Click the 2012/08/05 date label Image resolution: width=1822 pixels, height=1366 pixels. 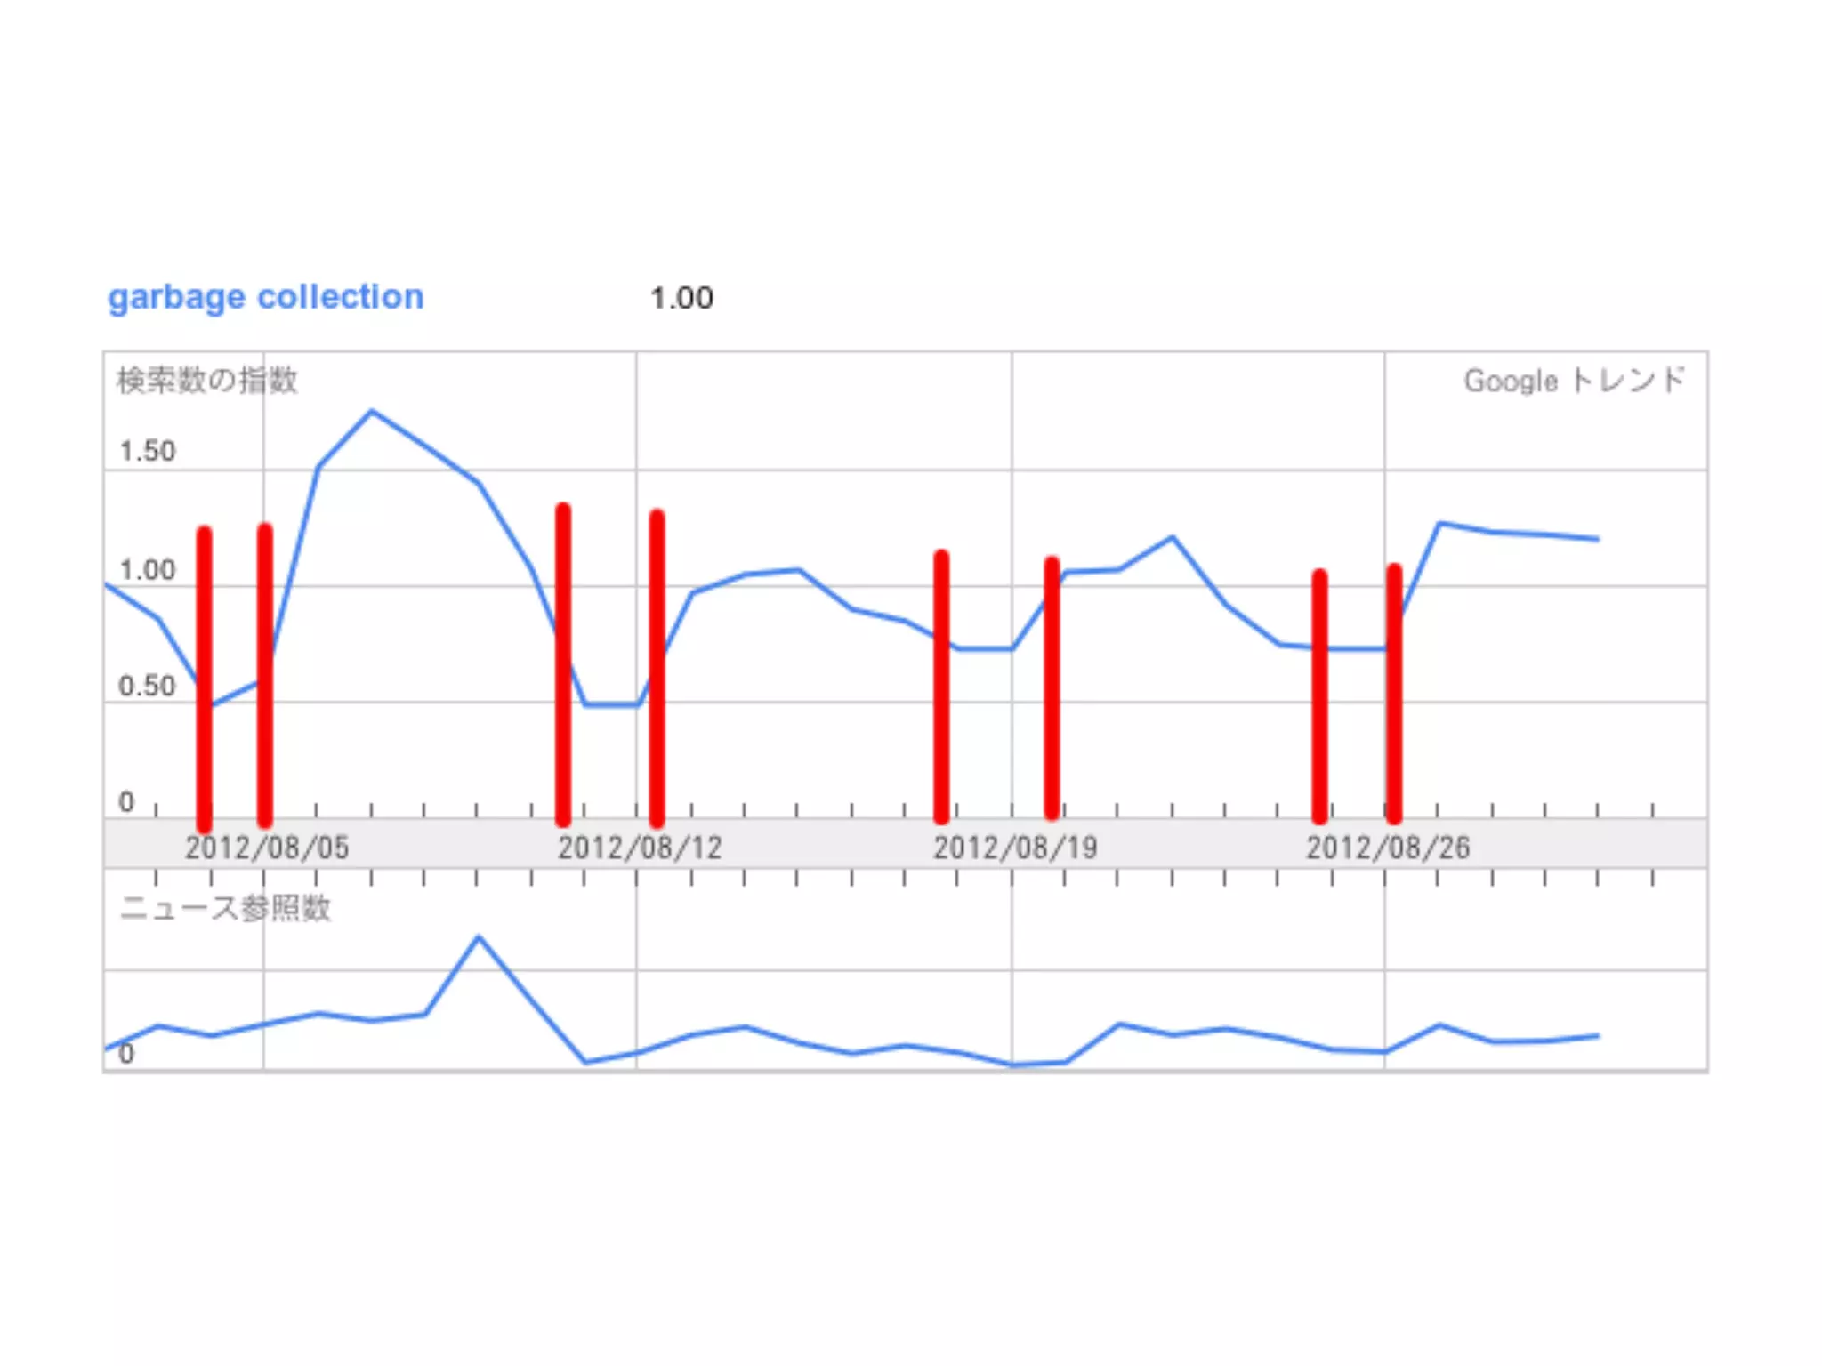[267, 848]
